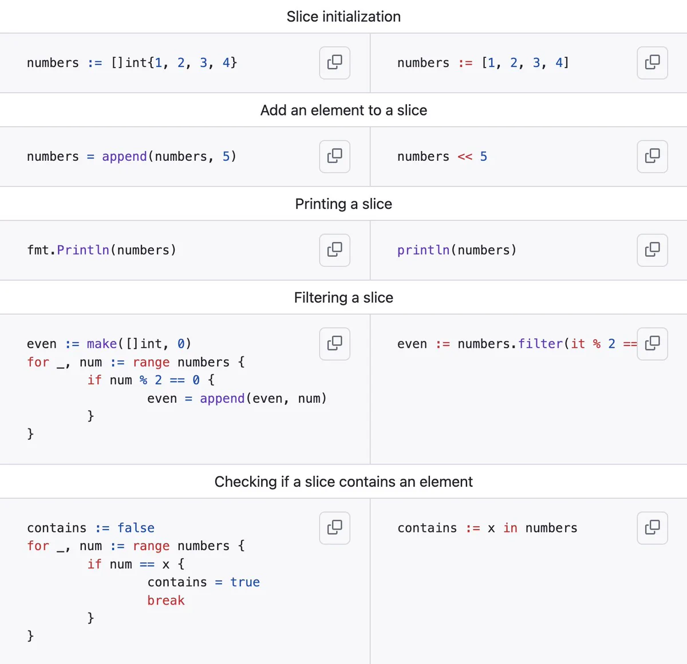This screenshot has width=687, height=664.
Task: Click the code 'contains := x in numbers'
Action: click(x=487, y=528)
